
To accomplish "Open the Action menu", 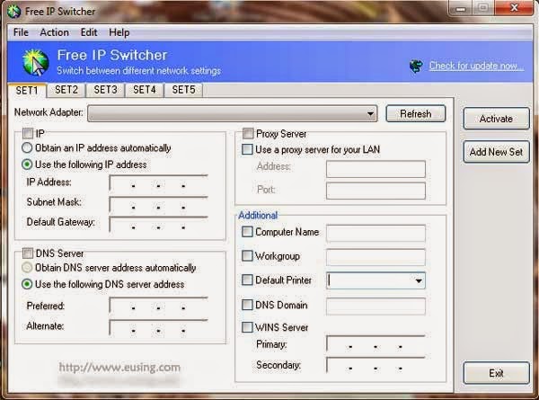I will (54, 32).
